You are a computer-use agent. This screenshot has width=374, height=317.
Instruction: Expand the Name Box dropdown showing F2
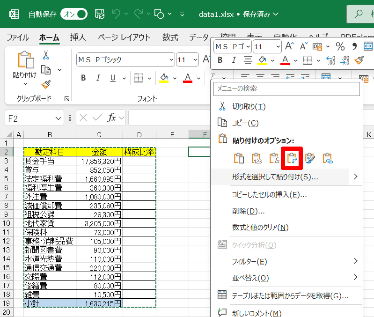[59, 118]
